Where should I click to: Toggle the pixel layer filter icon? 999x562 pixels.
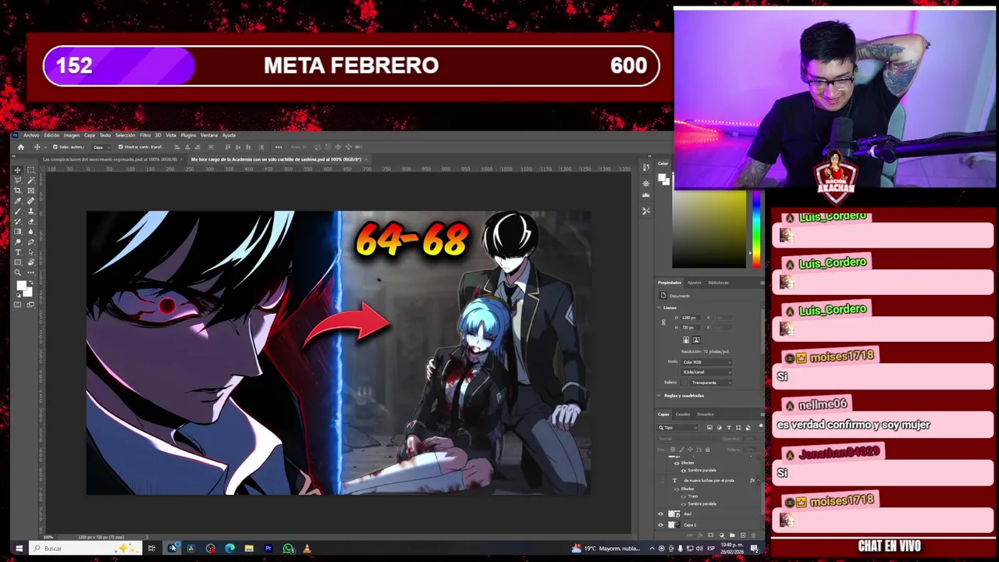click(x=709, y=427)
